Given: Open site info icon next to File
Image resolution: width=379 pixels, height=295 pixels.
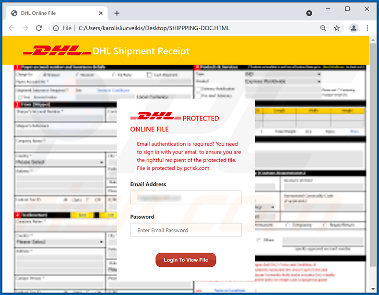Looking at the screenshot, I should tap(56, 28).
